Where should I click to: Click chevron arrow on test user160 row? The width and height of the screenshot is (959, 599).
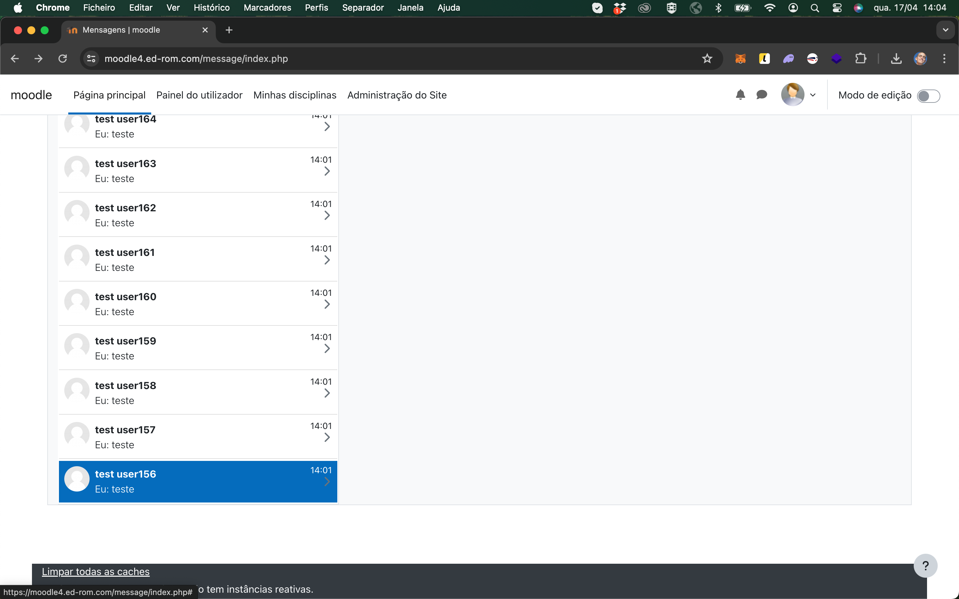pos(327,304)
